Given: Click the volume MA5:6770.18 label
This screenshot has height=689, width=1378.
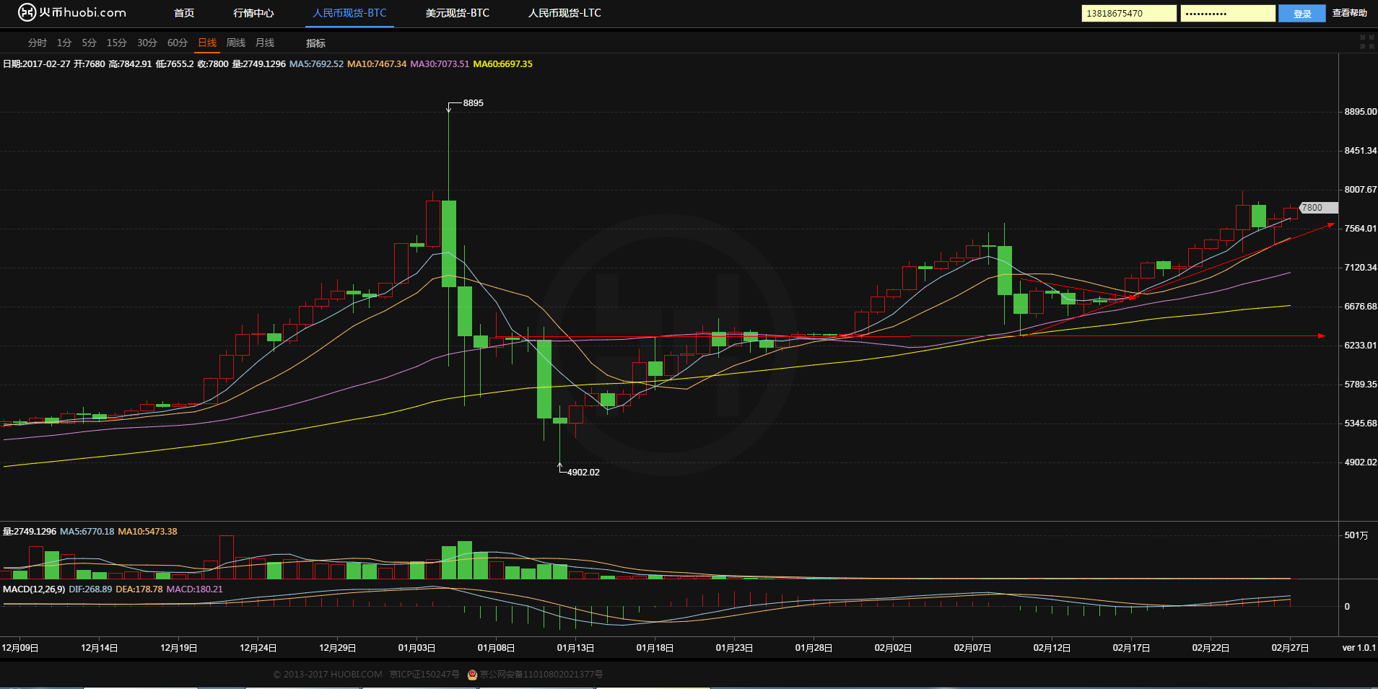Looking at the screenshot, I should click(87, 532).
